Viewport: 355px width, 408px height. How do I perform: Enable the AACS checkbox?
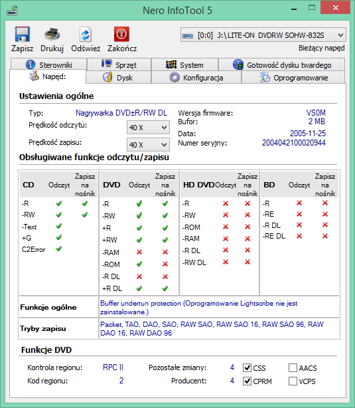293,367
